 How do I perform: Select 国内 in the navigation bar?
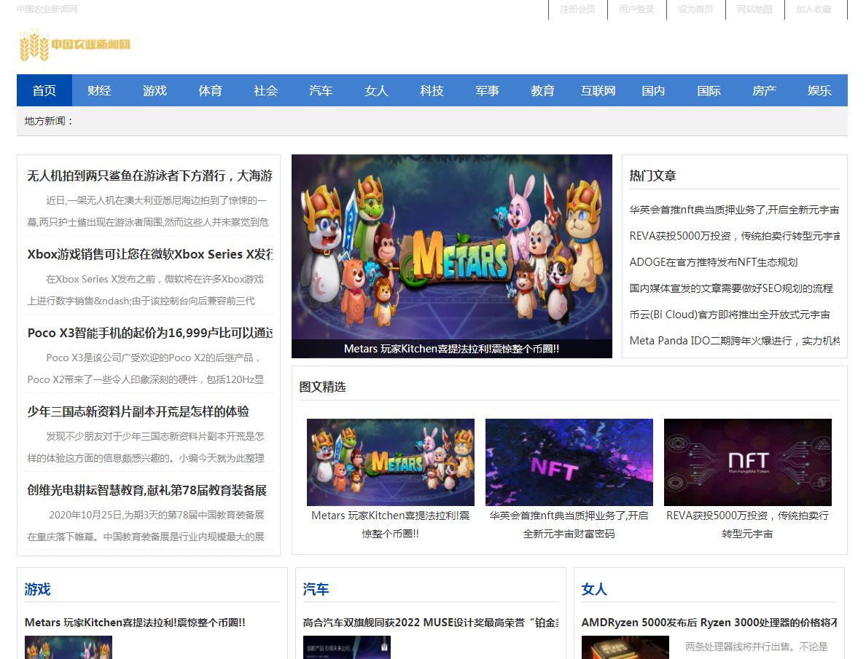pyautogui.click(x=653, y=90)
